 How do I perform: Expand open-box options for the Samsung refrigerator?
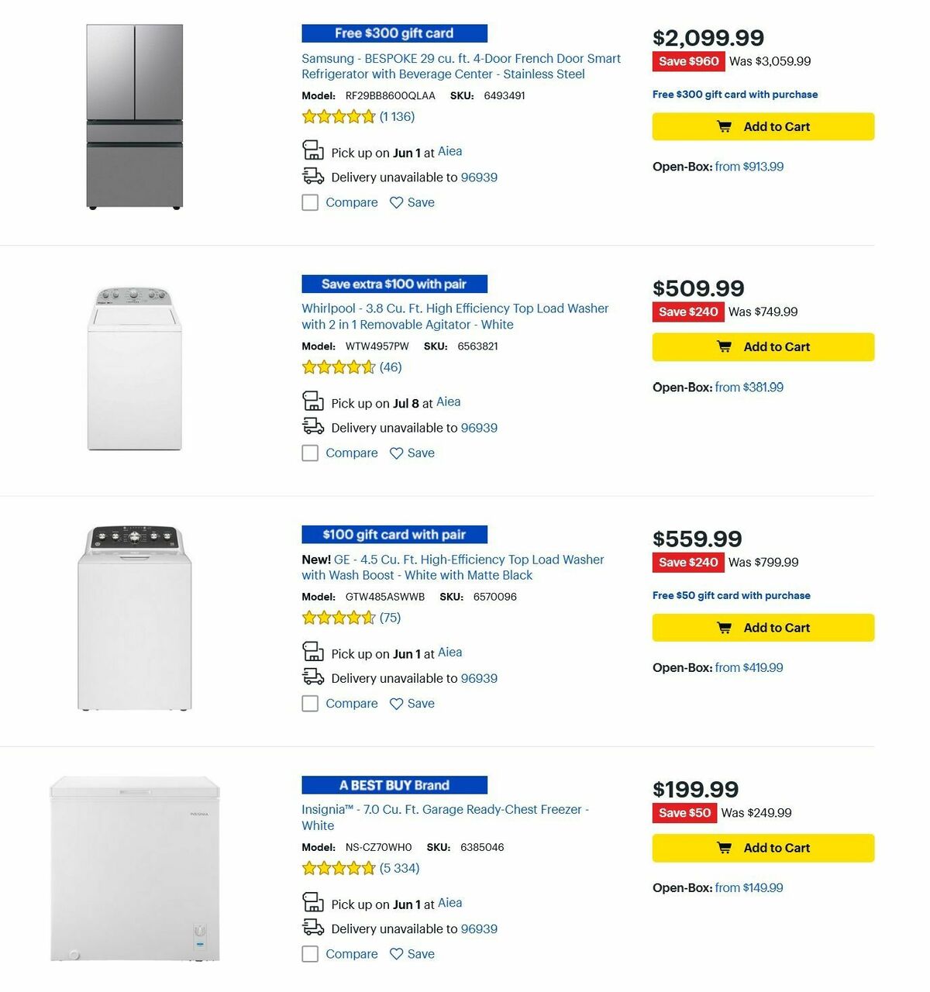(748, 166)
